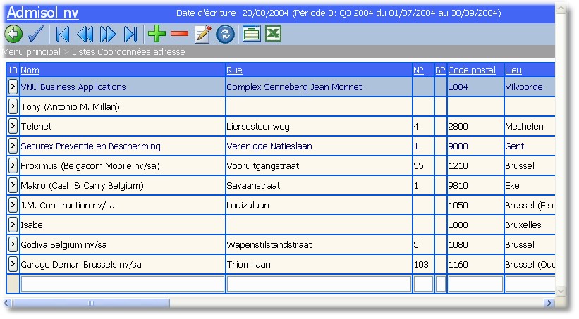The image size is (579, 319).
Task: Select the Vooruitgangstraat street cell
Action: [319, 166]
